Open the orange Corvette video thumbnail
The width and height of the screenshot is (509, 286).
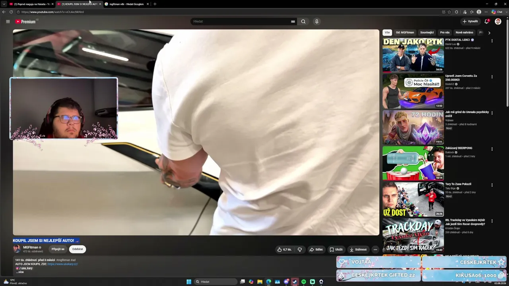point(413,91)
